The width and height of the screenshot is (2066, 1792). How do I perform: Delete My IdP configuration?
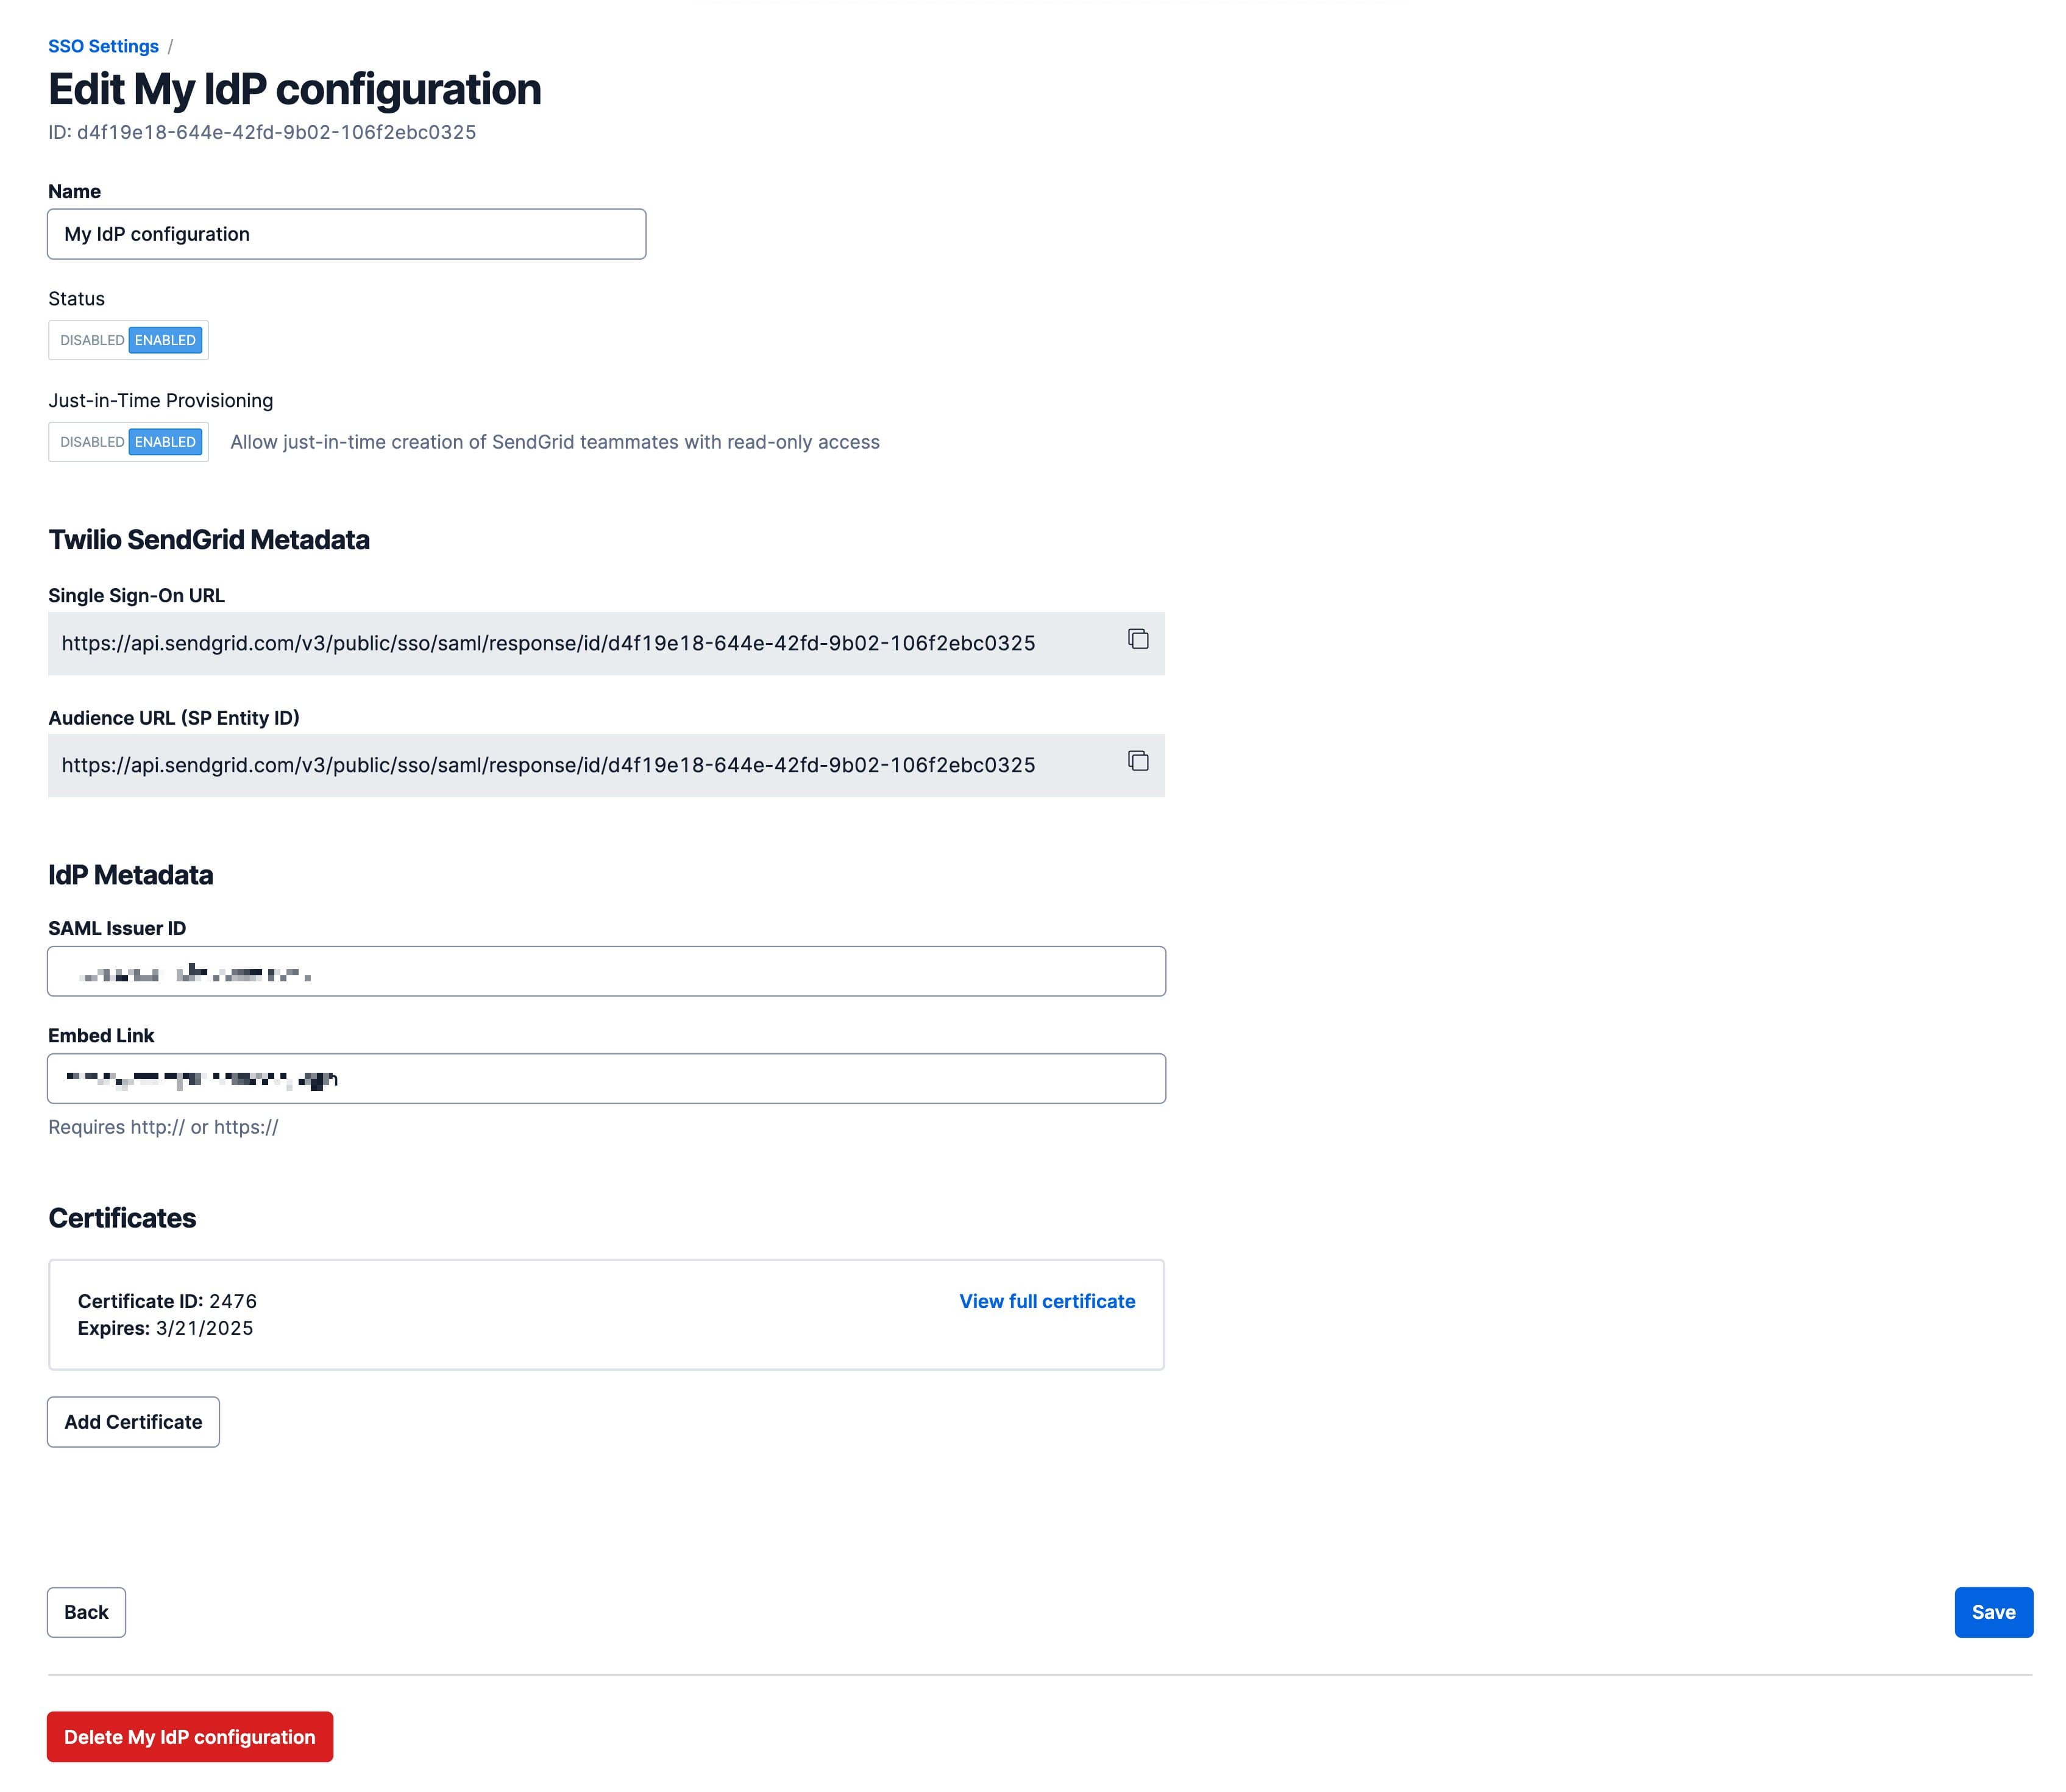pos(189,1737)
